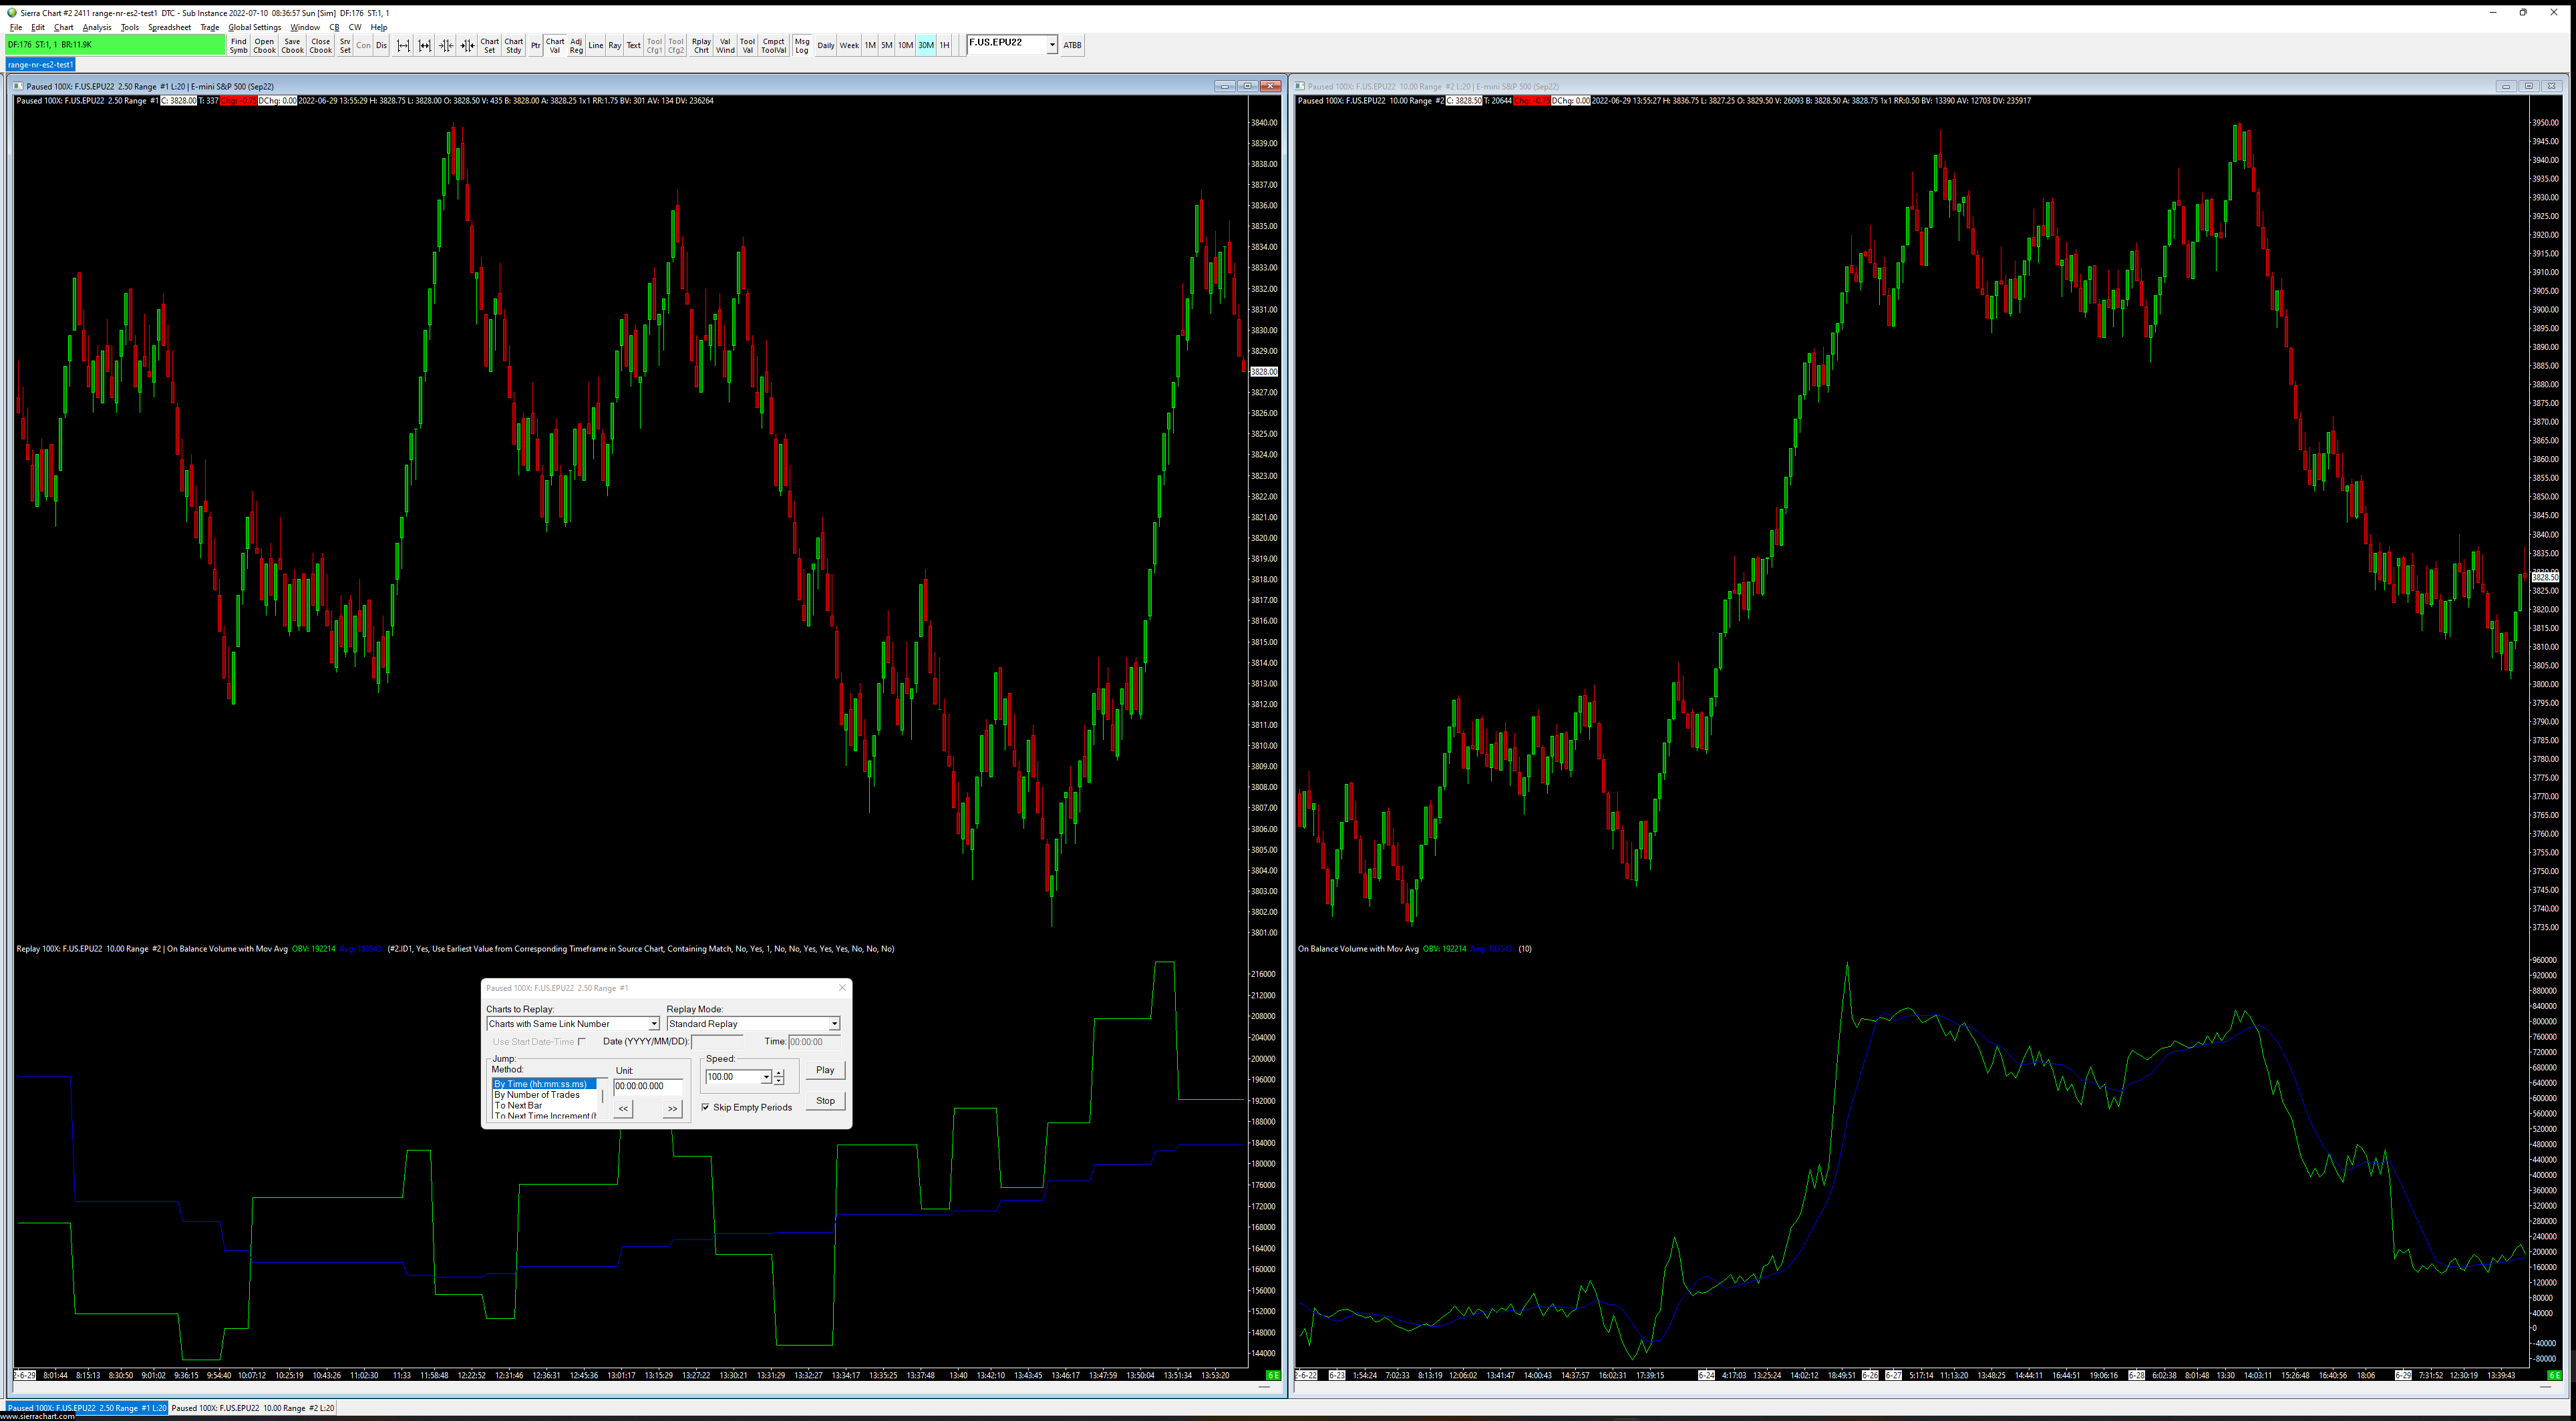Image resolution: width=2576 pixels, height=1421 pixels.
Task: Open the Replay Mode dropdown
Action: pyautogui.click(x=834, y=1024)
